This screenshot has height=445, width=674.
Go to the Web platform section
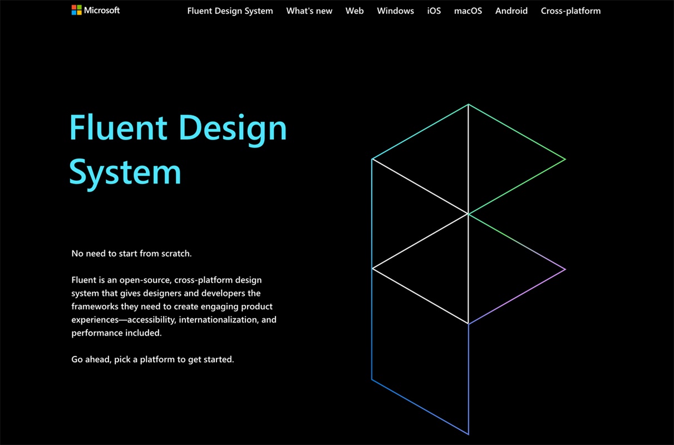[355, 11]
